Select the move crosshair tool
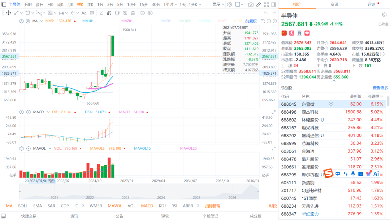The width and height of the screenshot is (390, 220). (x=8, y=13)
